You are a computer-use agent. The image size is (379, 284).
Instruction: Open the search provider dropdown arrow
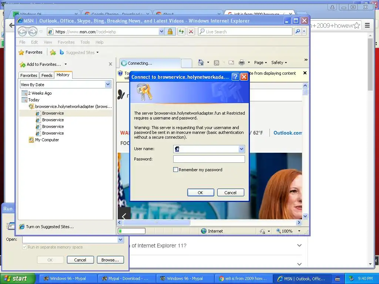coord(304,32)
